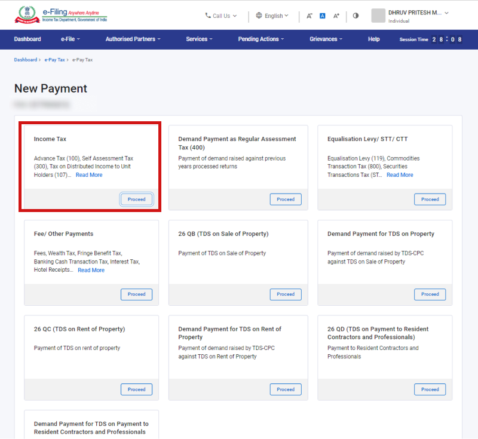Screen dimensions: 478x439
Task: Proceed with Demand Payment as Regular Assessment Tax
Action: click(286, 199)
